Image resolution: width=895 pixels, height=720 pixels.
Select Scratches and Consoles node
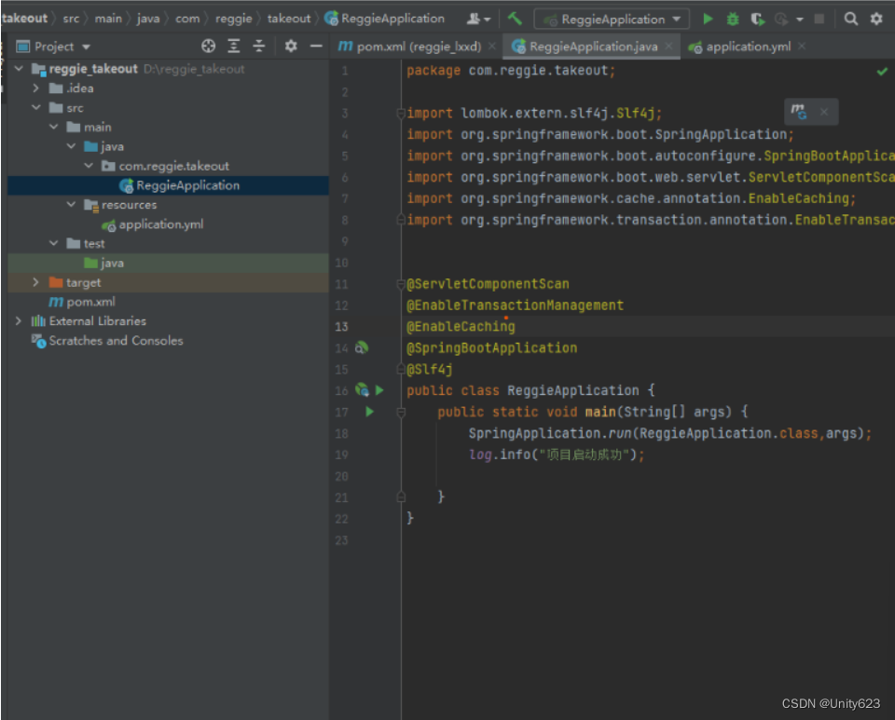point(168,340)
